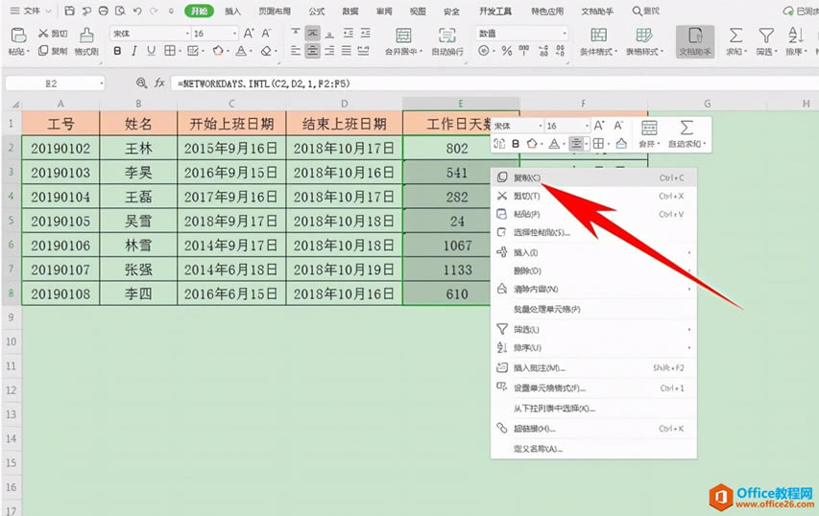Align cell content to bottom

point(329,34)
